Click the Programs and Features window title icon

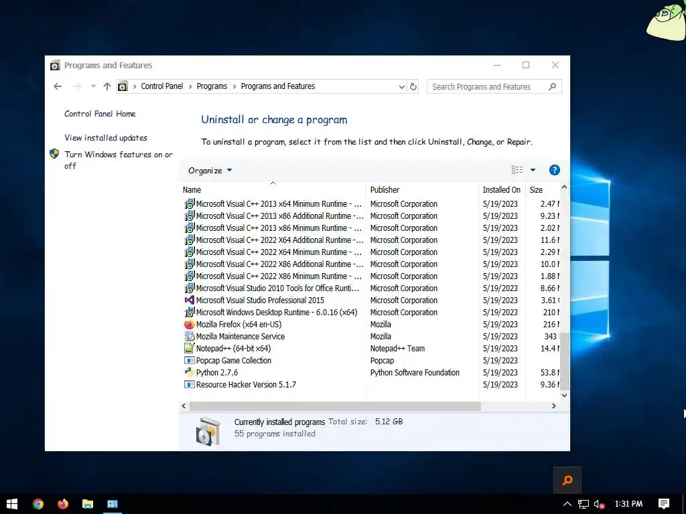click(55, 65)
